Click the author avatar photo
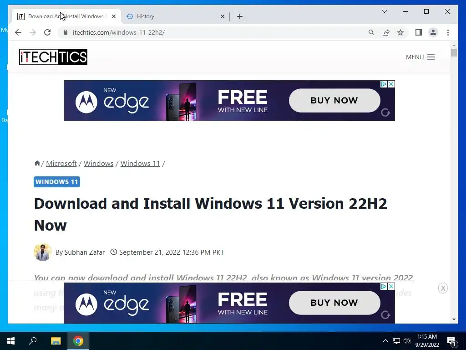This screenshot has height=350, width=466. (x=42, y=252)
